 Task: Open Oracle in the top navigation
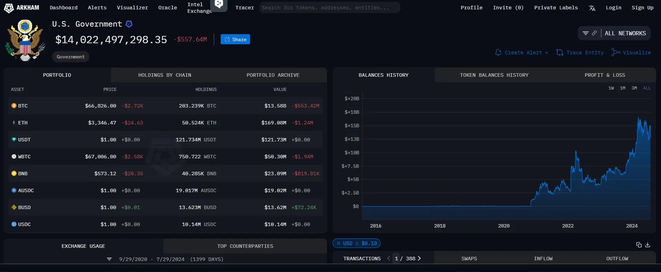click(x=167, y=8)
